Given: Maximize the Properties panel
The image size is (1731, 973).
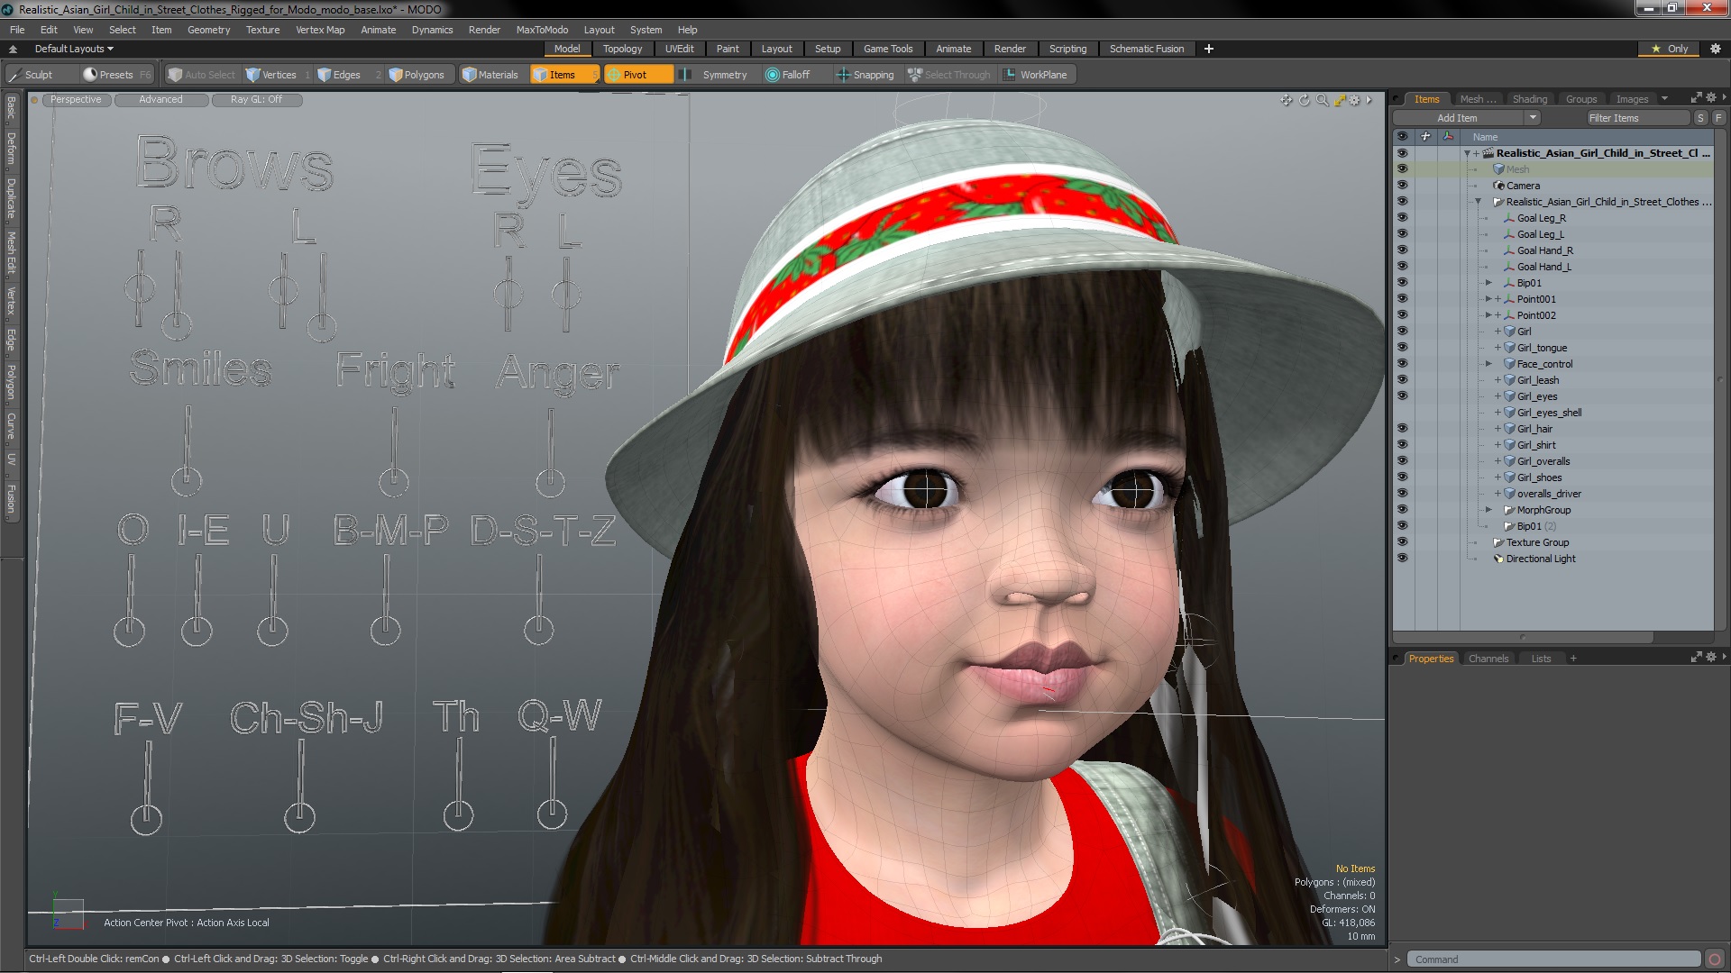Looking at the screenshot, I should pyautogui.click(x=1696, y=657).
